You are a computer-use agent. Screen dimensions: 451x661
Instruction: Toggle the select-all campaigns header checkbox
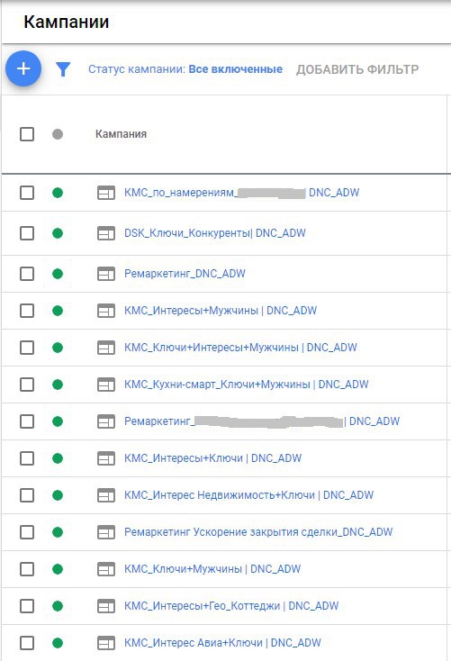(x=27, y=134)
